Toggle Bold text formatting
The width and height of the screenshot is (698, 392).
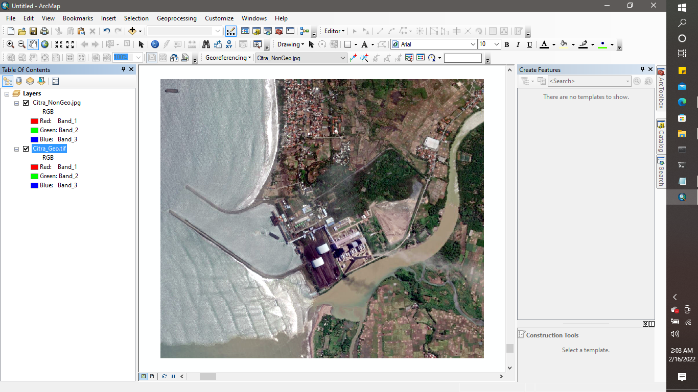coord(507,44)
